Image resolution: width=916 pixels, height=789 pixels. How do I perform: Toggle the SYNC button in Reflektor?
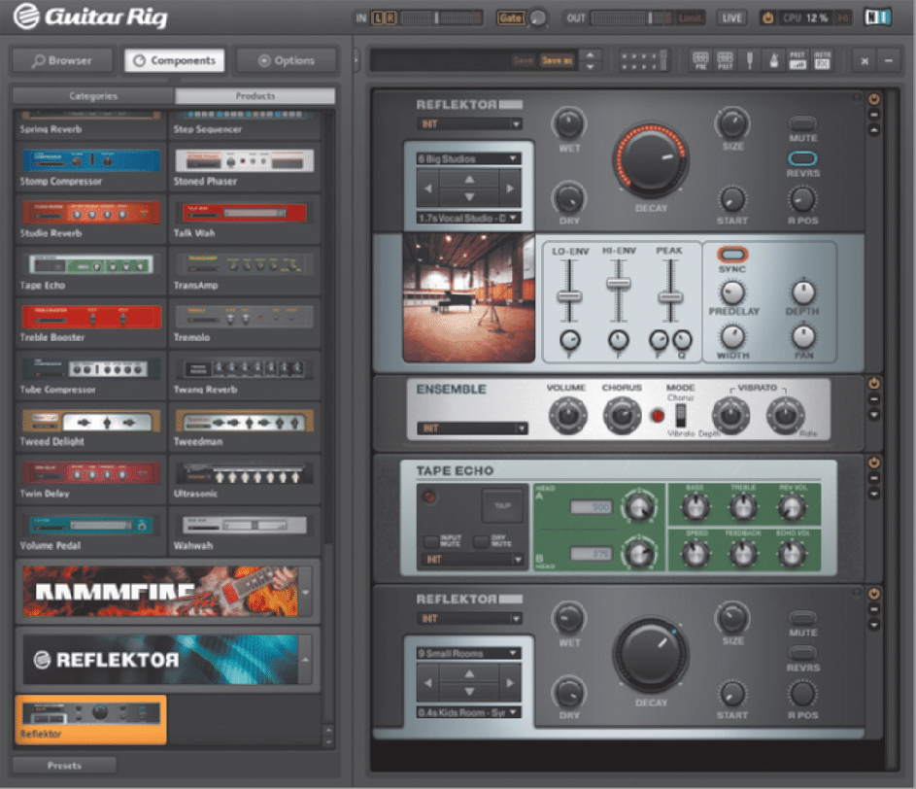click(732, 255)
